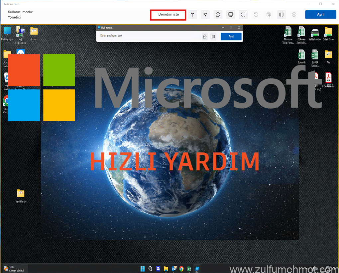Pause sharing in remote Hızlı Yardım window
Image resolution: width=339 pixels, height=273 pixels.
click(213, 37)
